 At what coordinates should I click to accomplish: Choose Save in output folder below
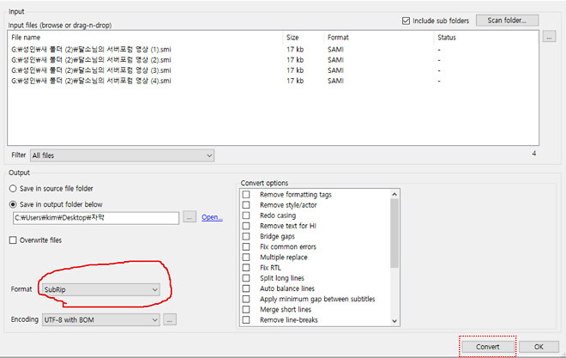(13, 204)
